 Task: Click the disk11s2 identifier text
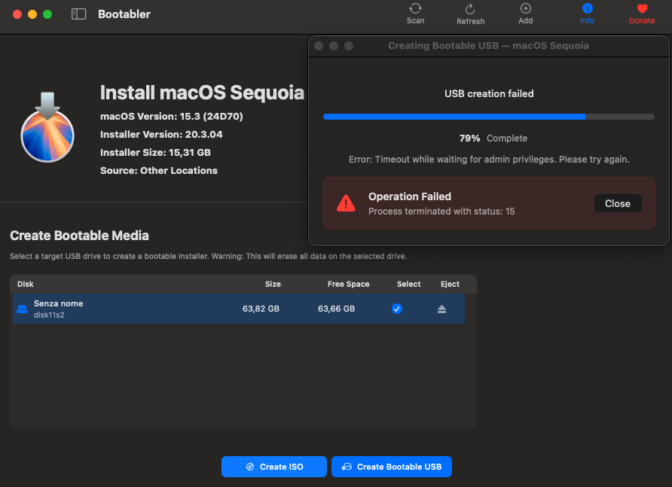click(49, 315)
